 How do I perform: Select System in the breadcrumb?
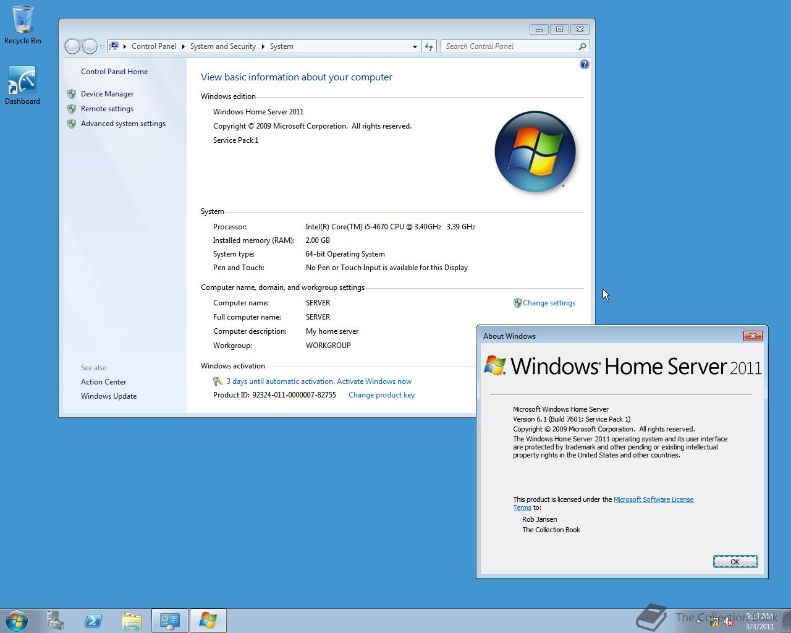(x=281, y=46)
